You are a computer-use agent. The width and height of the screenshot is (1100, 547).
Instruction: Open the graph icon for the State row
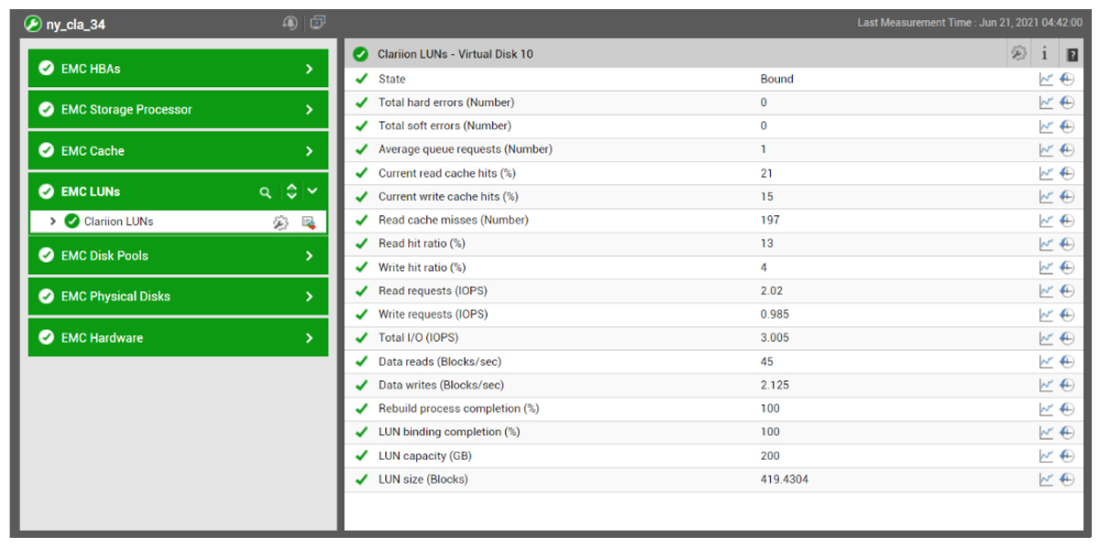click(x=1046, y=79)
